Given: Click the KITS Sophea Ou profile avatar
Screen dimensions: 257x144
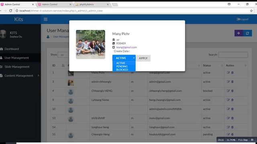Looking at the screenshot, I should click(x=3, y=34).
